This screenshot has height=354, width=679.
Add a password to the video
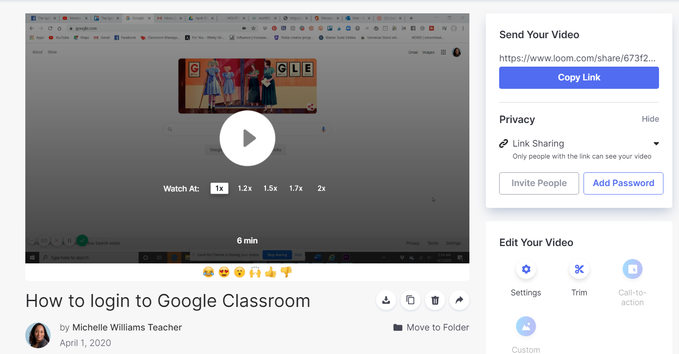click(623, 183)
